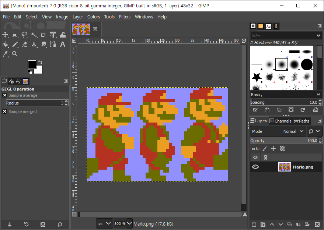Toggle zoom image when window size changes
The width and height of the screenshot is (324, 230).
tap(244, 40)
